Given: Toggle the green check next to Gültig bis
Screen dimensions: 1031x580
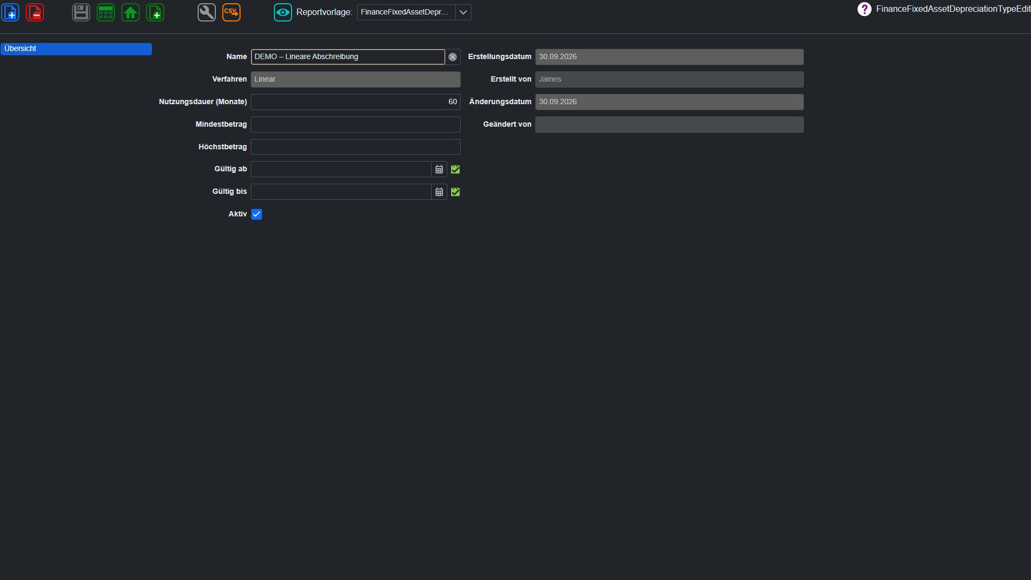Looking at the screenshot, I should (x=455, y=192).
